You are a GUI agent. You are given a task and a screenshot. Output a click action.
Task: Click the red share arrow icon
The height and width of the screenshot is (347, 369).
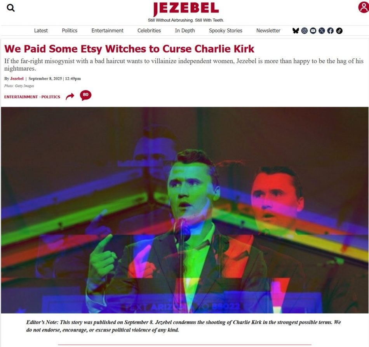pos(70,96)
